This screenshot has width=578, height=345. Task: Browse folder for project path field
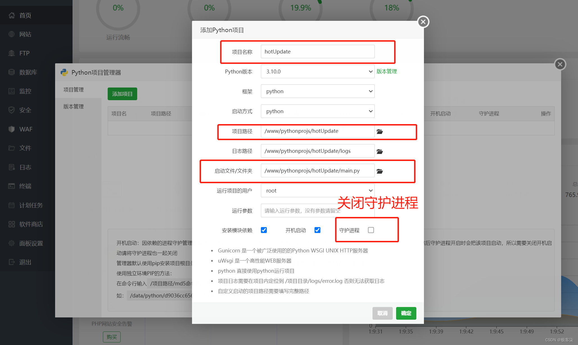click(x=380, y=131)
